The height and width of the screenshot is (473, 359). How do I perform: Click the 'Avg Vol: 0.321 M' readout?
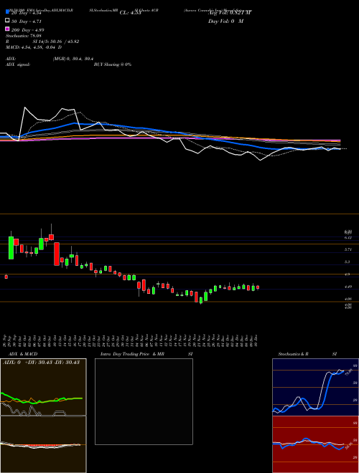point(230,13)
